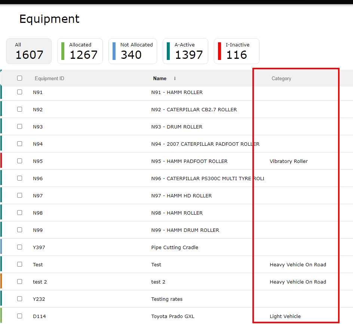Image resolution: width=353 pixels, height=324 pixels.
Task: Check the D114 Toyota Prado row checkbox
Action: click(19, 316)
